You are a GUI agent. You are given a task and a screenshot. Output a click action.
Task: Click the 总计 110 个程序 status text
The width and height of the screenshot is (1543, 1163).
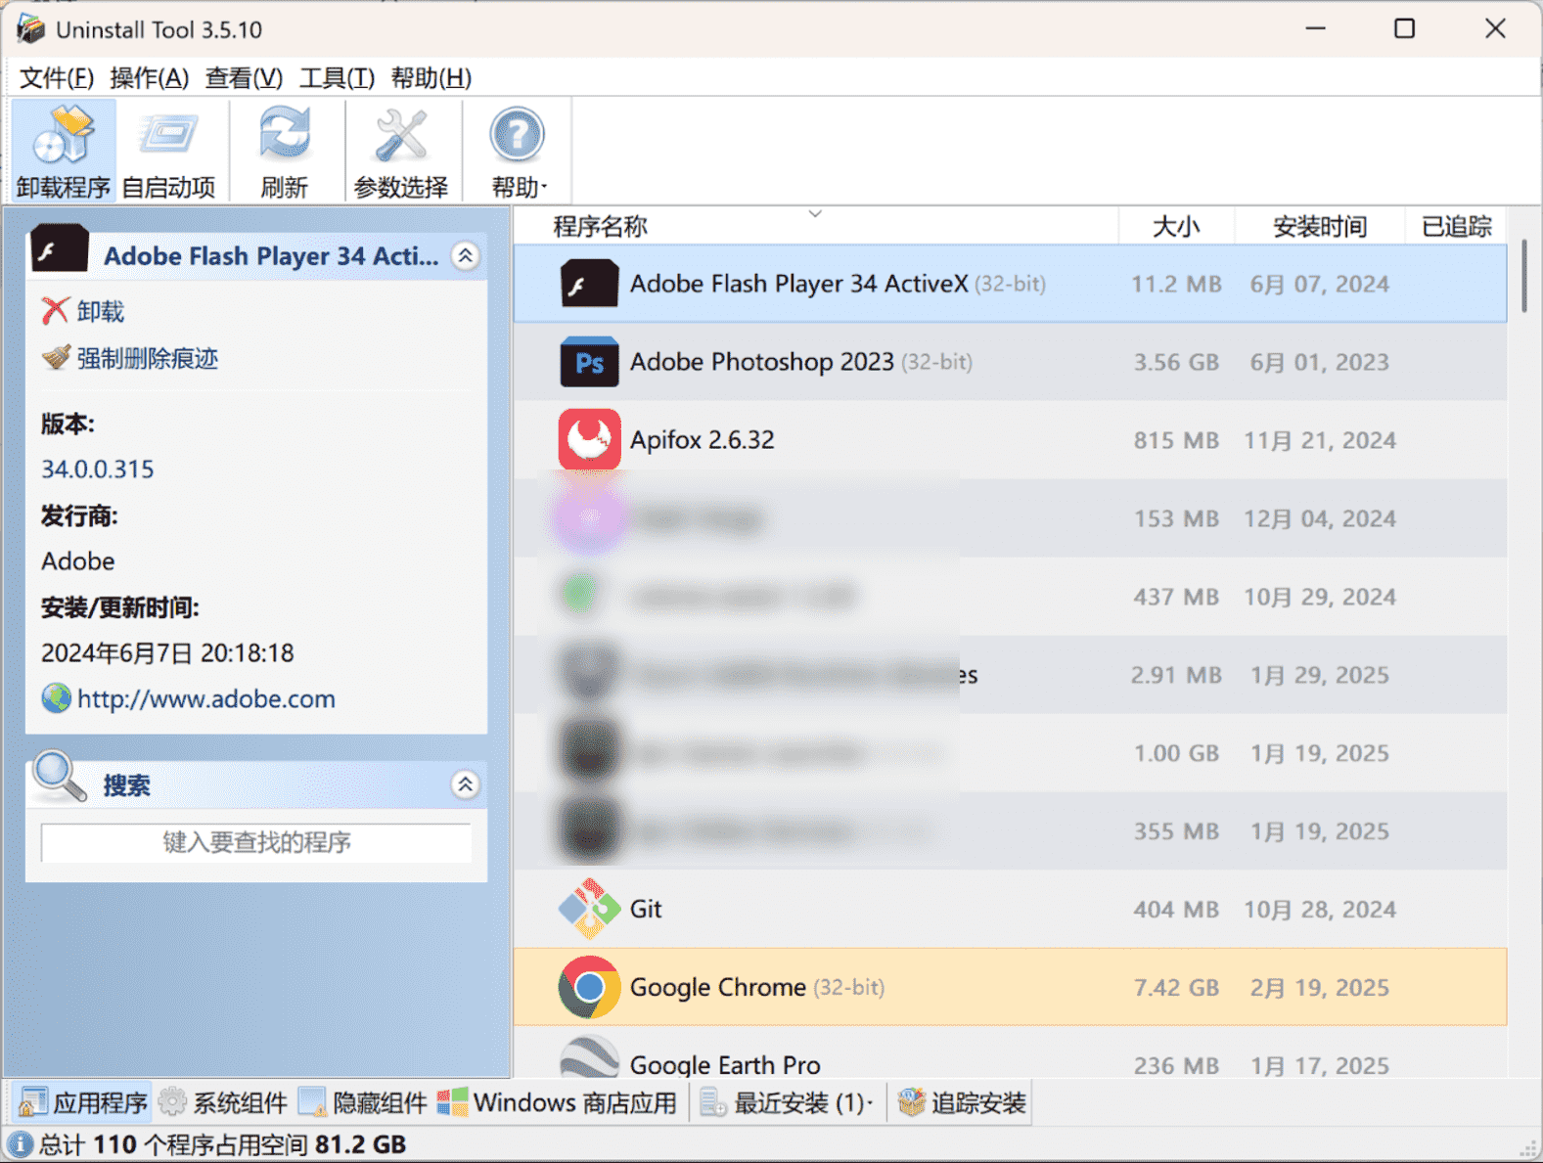tap(222, 1144)
